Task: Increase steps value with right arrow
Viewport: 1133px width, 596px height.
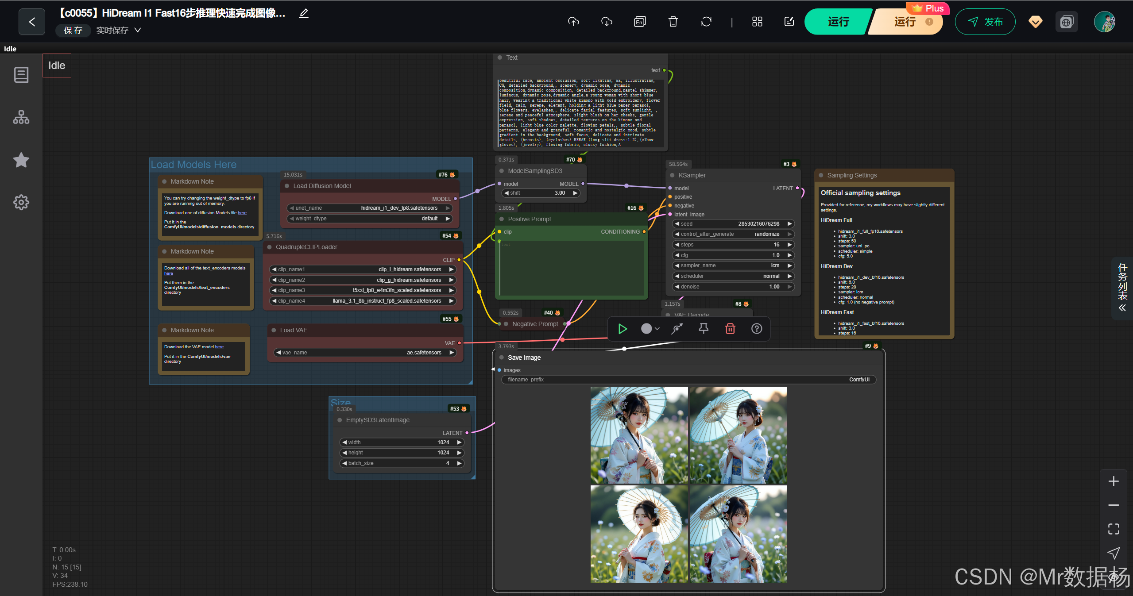Action: pos(789,245)
